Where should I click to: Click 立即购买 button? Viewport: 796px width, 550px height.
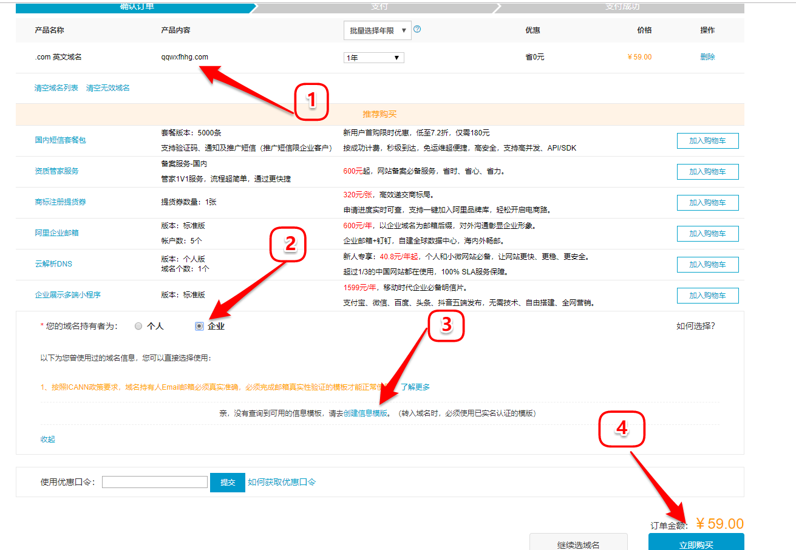tap(696, 542)
